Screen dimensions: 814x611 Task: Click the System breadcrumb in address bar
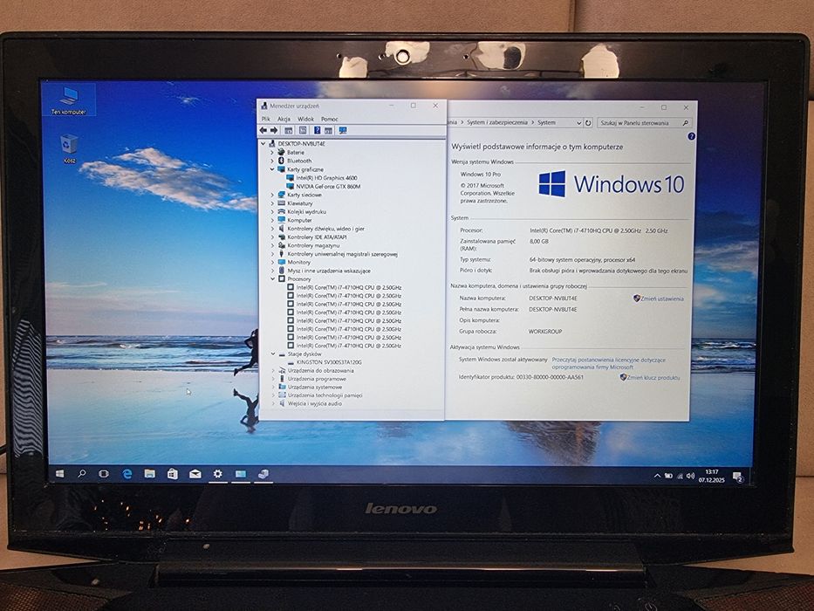click(546, 122)
